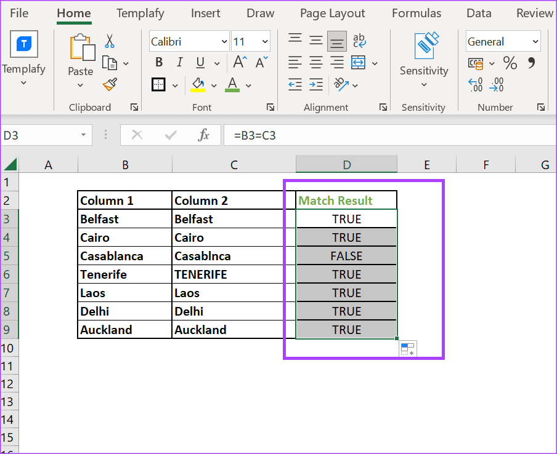
Task: Switch to the Draw tab
Action: tap(261, 13)
